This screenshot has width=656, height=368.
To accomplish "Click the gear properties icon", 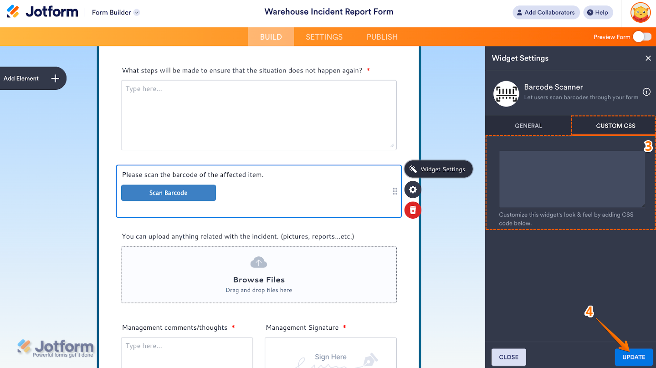I will pos(413,189).
